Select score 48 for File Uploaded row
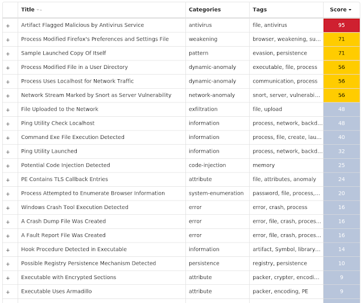Image resolution: width=364 pixels, height=303 pixels. 341,109
